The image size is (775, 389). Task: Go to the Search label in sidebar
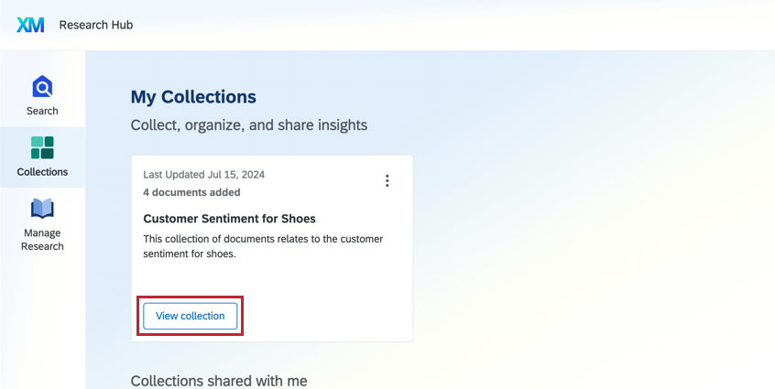42,111
